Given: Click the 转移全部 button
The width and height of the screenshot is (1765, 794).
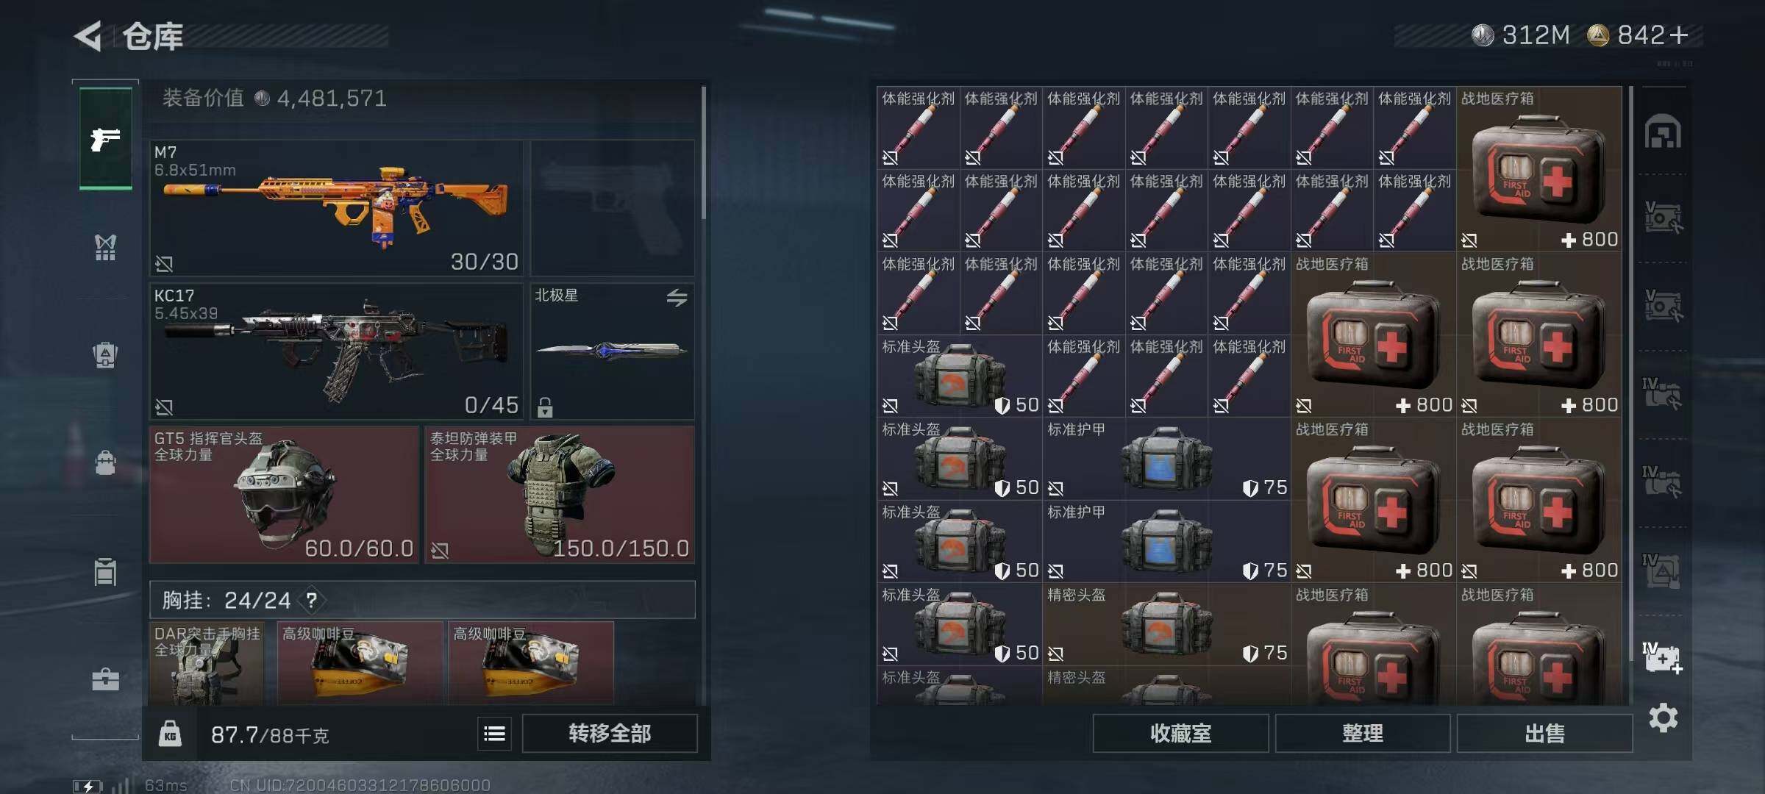Looking at the screenshot, I should pos(610,733).
